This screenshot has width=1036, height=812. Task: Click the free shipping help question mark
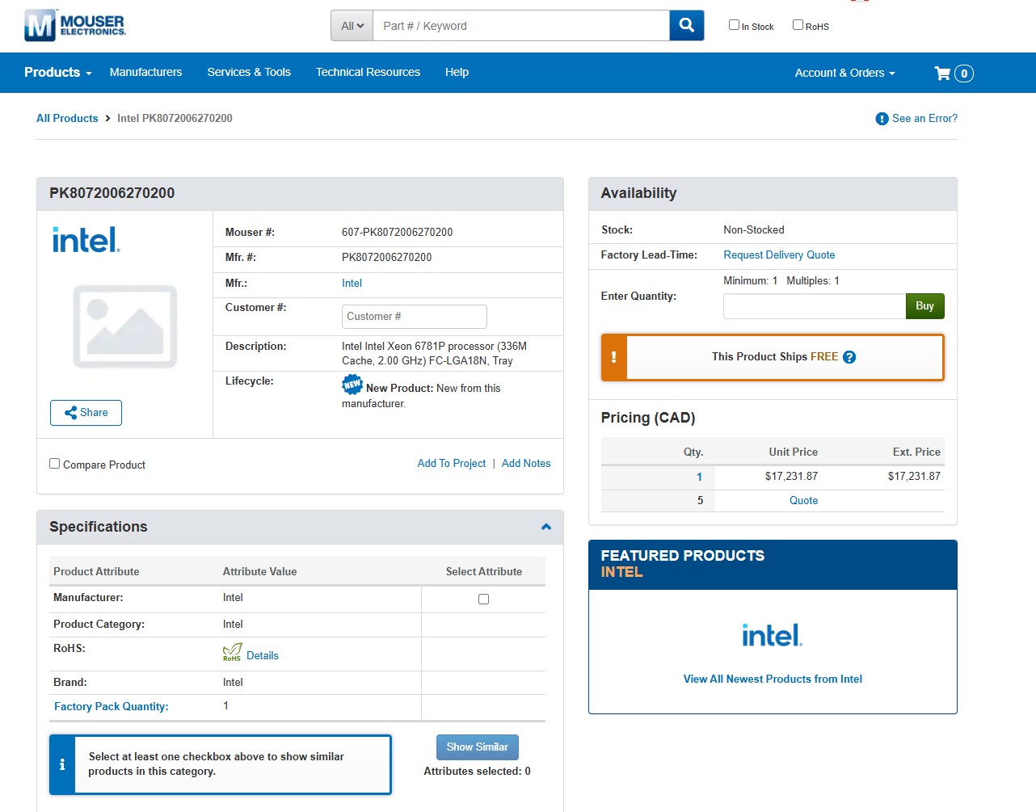849,357
